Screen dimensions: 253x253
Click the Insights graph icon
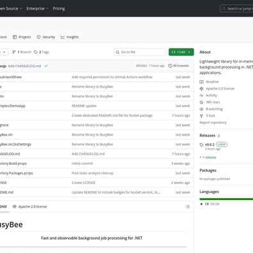click(x=63, y=37)
